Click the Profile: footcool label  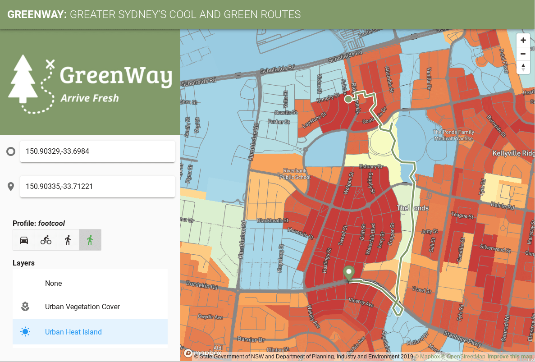[39, 223]
